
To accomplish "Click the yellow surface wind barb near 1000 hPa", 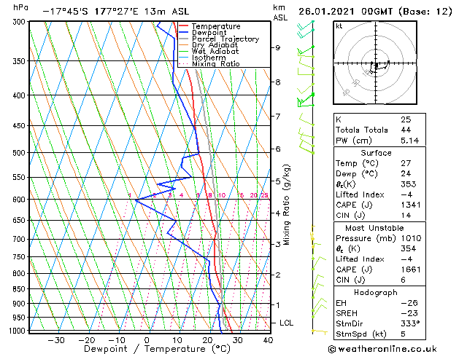I will pos(320,331).
